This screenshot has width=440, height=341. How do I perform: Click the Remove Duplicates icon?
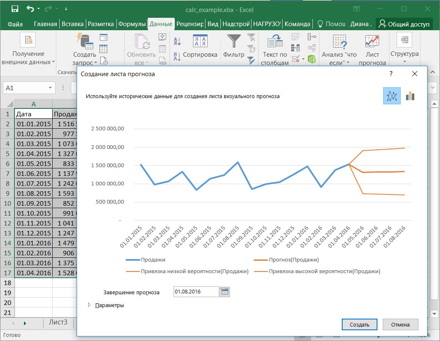click(x=295, y=48)
